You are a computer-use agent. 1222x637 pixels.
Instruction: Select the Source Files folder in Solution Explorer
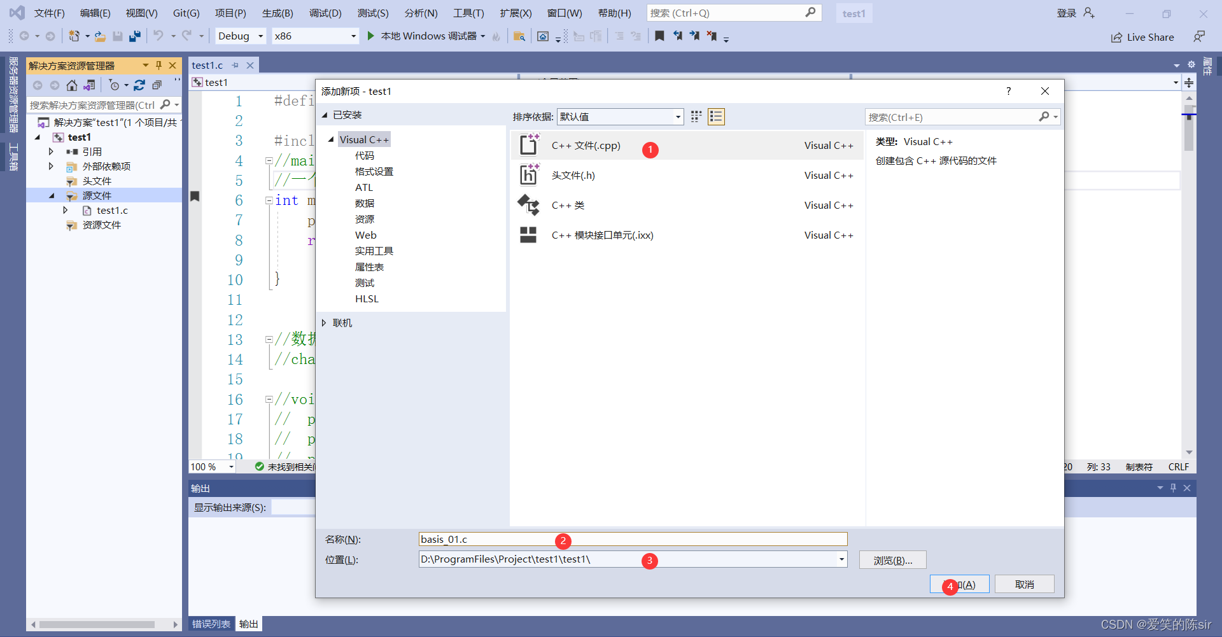point(97,195)
